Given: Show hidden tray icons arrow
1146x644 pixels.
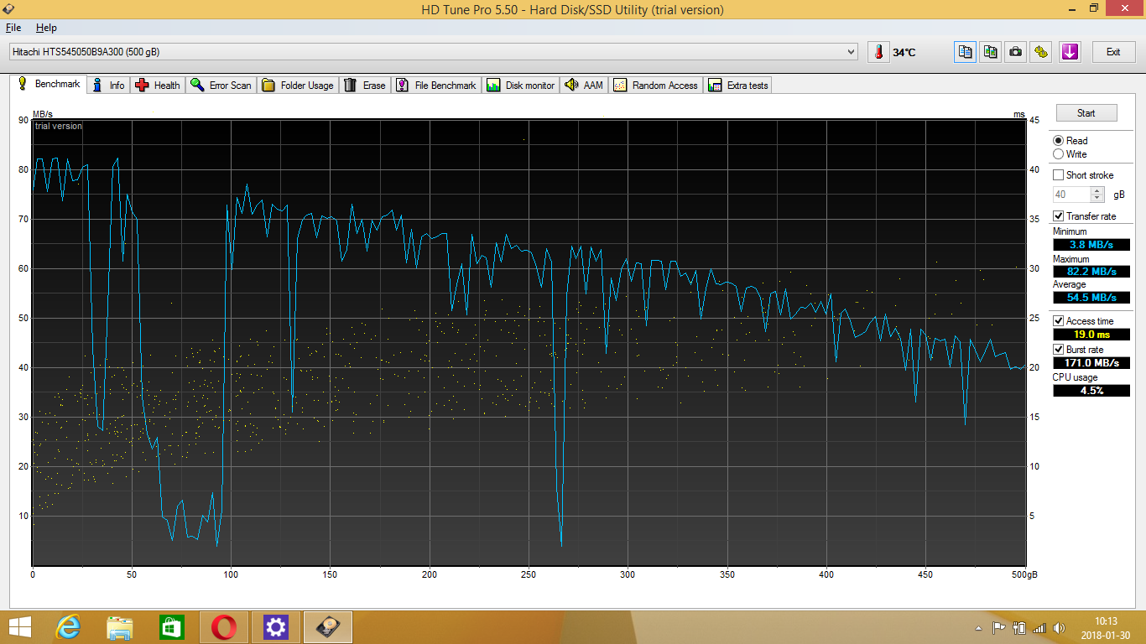Looking at the screenshot, I should pyautogui.click(x=978, y=627).
